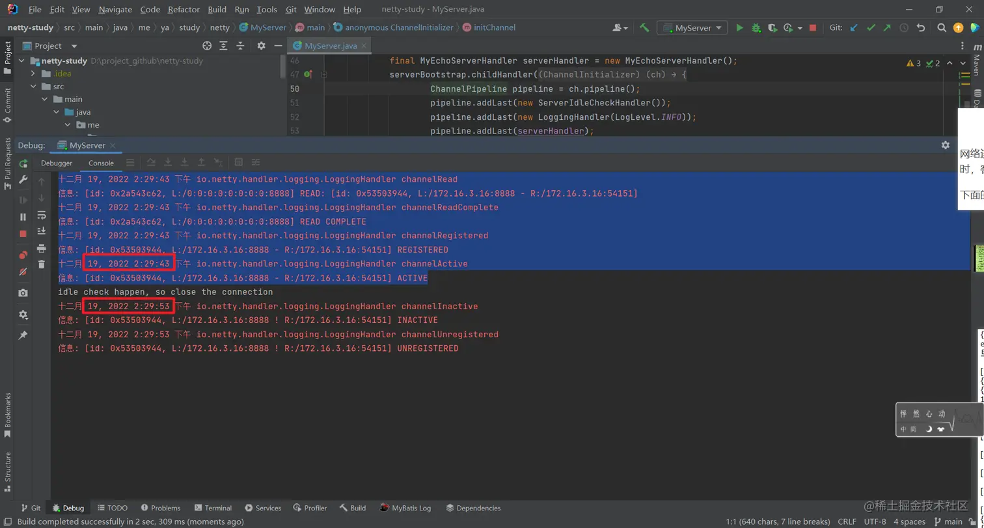Show Git history with the clock icon
984x528 pixels.
tap(904, 28)
